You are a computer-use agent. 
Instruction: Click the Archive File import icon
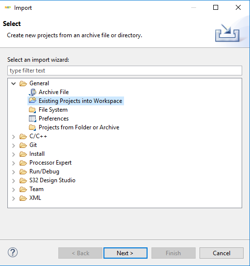(32, 92)
